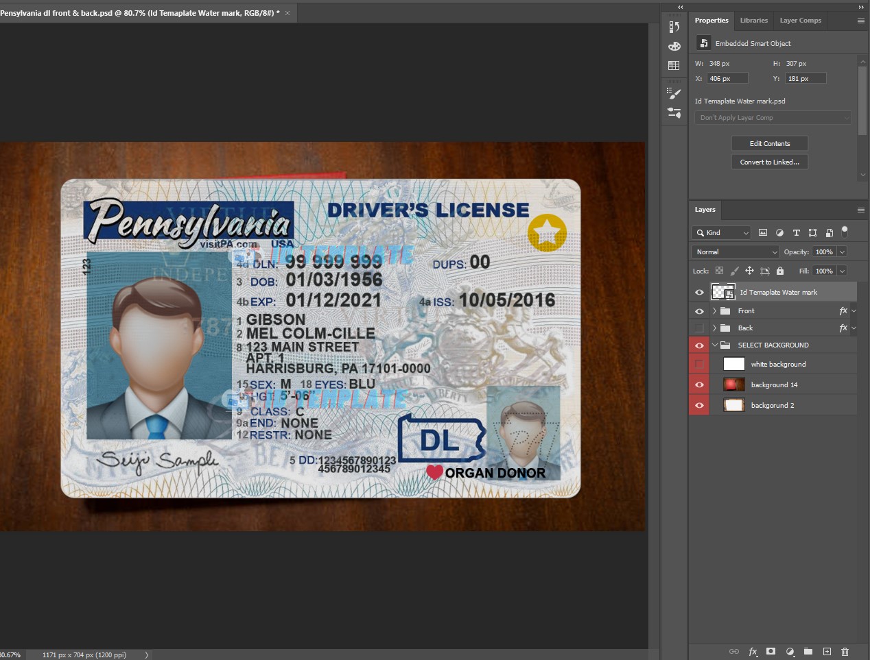Screen dimensions: 870x660
Task: Click the Convert to Linked button
Action: point(770,162)
